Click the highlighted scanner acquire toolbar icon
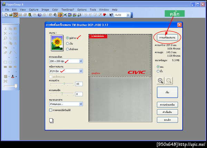Viewport: 207px width, 148px height. 16,15
